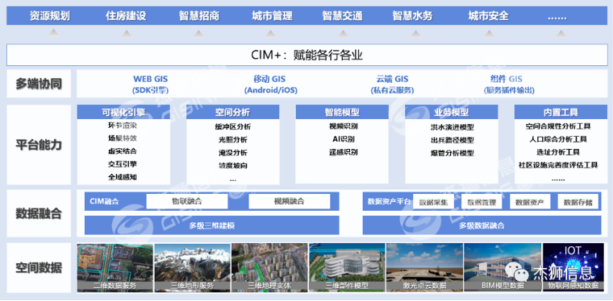Open the BIM模型数据 building thumbnail
This screenshot has width=613, height=301.
[502, 268]
